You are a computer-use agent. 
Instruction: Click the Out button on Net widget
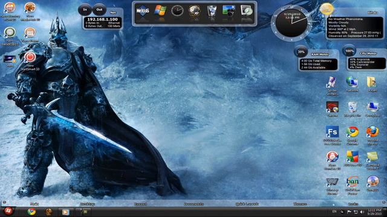click(99, 10)
